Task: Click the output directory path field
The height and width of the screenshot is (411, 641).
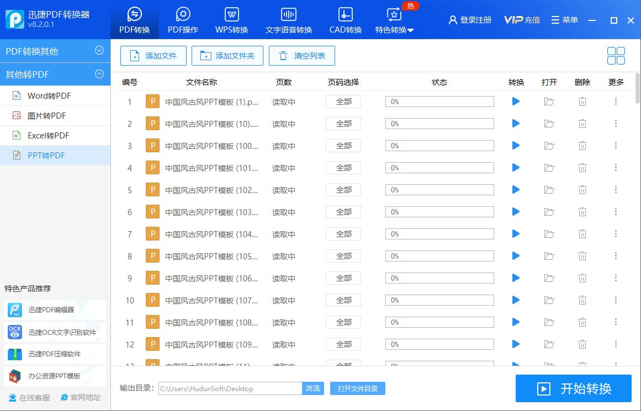Action: click(229, 388)
